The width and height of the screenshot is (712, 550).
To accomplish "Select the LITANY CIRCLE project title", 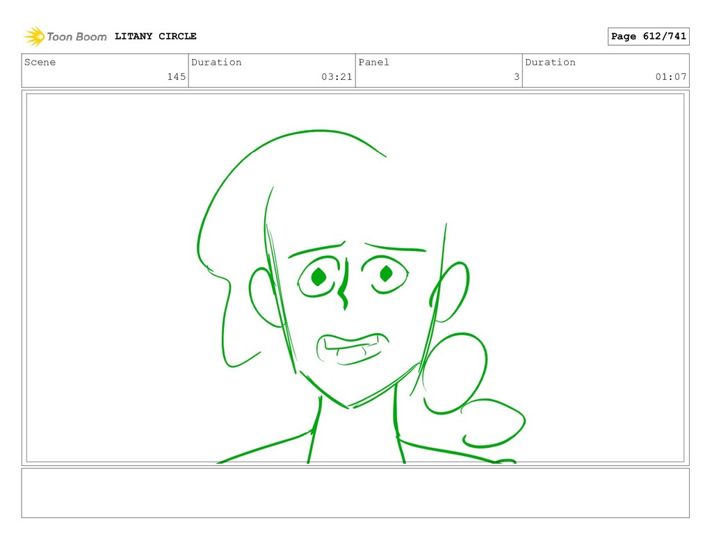I will (155, 36).
